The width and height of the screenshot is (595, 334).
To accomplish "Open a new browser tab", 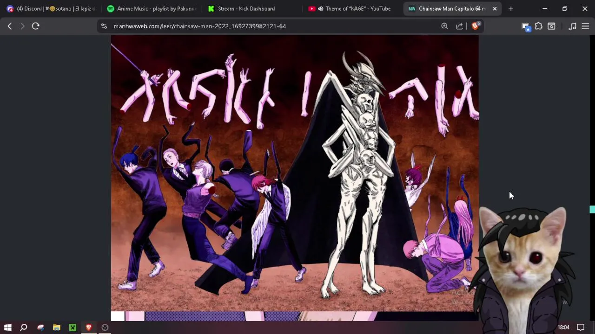I will coord(511,8).
